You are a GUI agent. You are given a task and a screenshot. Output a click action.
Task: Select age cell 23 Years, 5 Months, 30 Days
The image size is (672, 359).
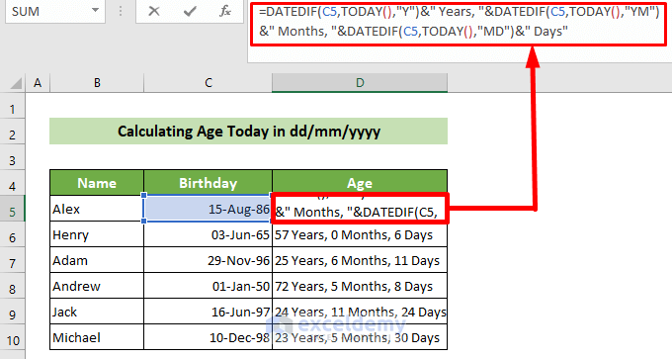click(x=360, y=337)
